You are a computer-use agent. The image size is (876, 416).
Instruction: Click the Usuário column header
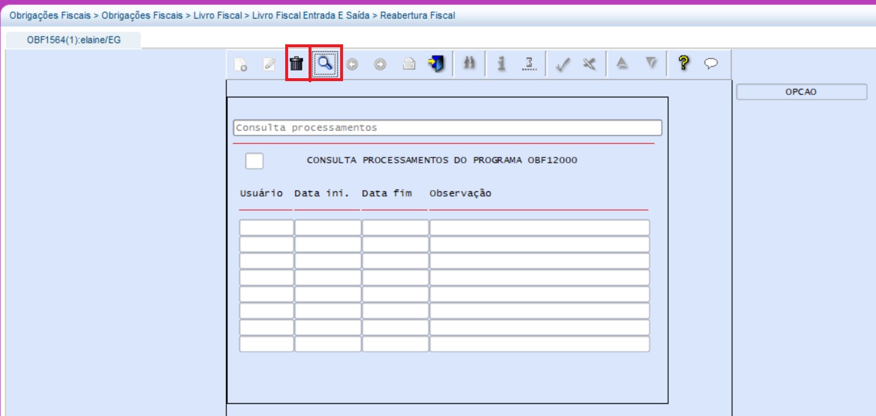tap(261, 193)
